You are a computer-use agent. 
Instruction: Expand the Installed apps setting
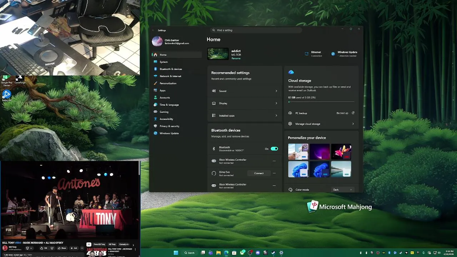[245, 116]
